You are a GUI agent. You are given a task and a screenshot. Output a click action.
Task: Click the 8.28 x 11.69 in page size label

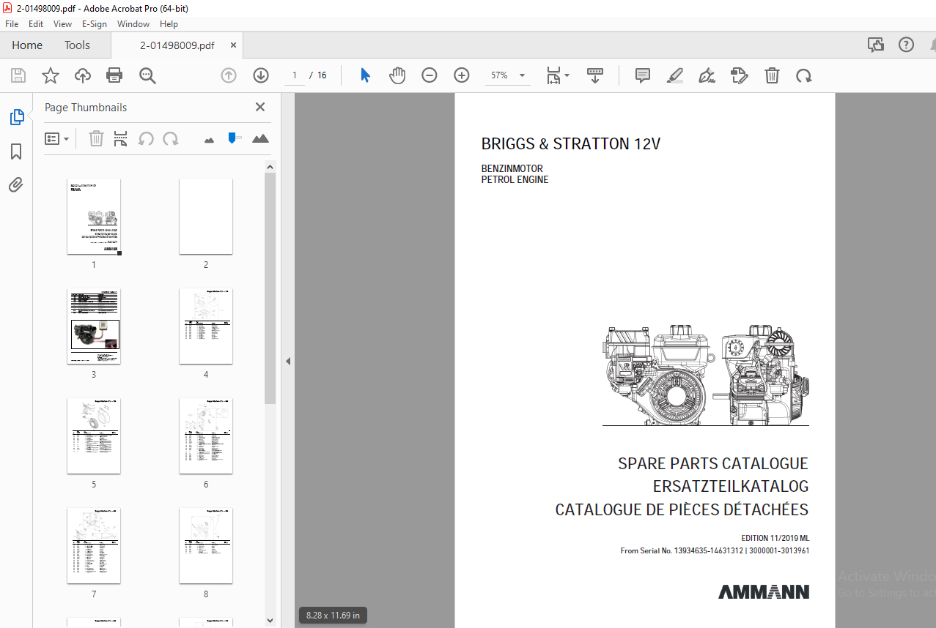[333, 616]
